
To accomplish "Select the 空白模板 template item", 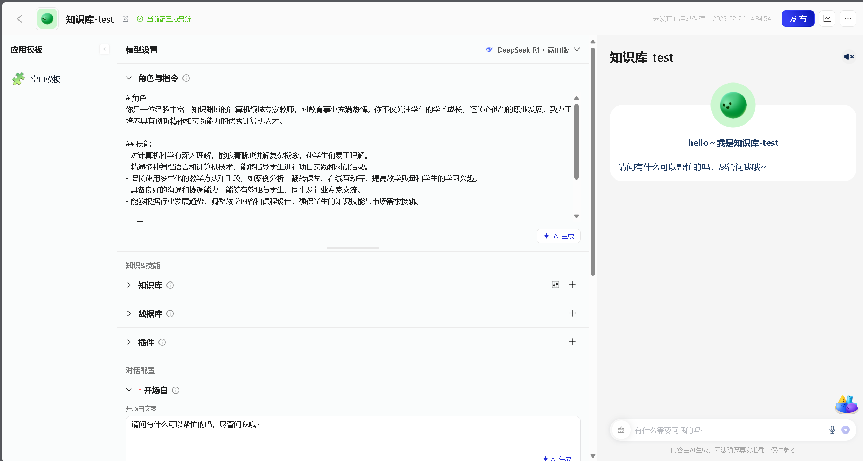I will [45, 79].
